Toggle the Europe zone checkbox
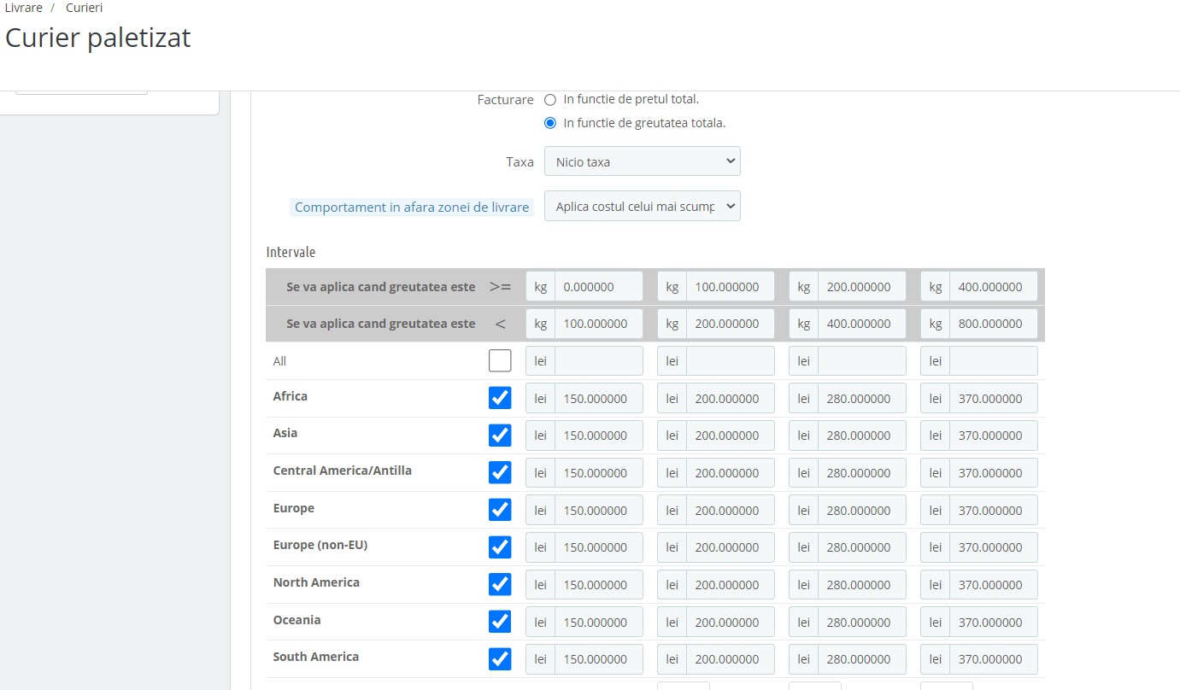 [500, 510]
